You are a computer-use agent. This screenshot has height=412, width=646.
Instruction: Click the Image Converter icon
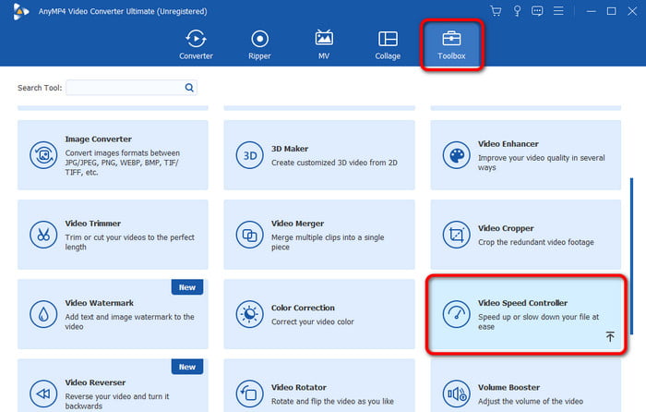pyautogui.click(x=43, y=155)
